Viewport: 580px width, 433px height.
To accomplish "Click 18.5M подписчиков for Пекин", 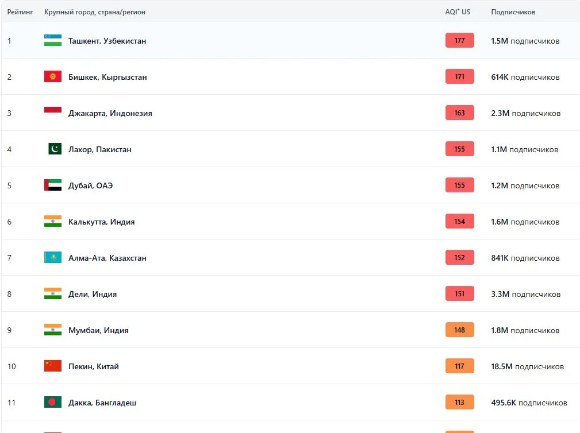I will tap(528, 366).
